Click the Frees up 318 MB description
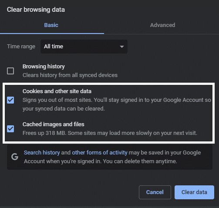This screenshot has width=219, height=208. pyautogui.click(x=110, y=133)
